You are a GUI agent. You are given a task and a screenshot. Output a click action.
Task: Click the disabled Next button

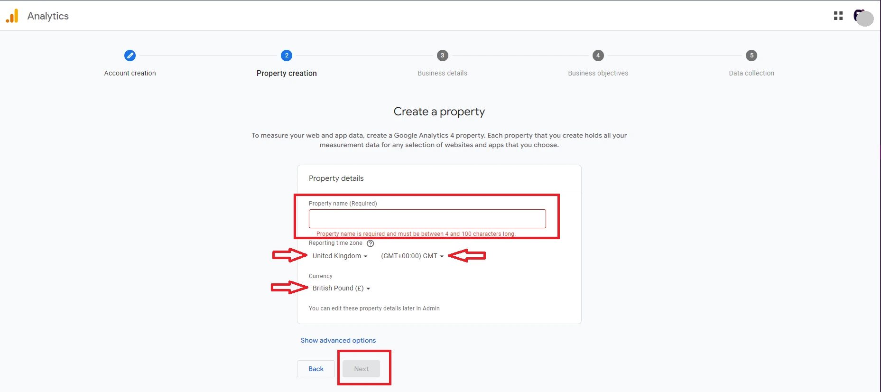(362, 369)
